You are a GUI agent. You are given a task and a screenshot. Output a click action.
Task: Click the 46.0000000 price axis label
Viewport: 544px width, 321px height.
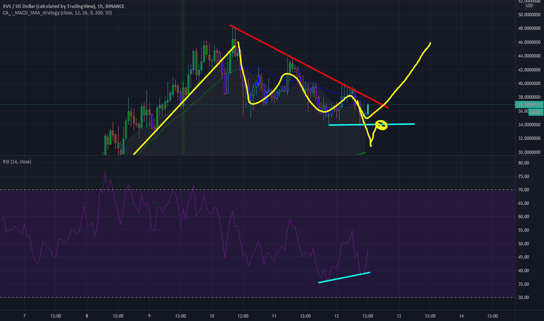529,43
